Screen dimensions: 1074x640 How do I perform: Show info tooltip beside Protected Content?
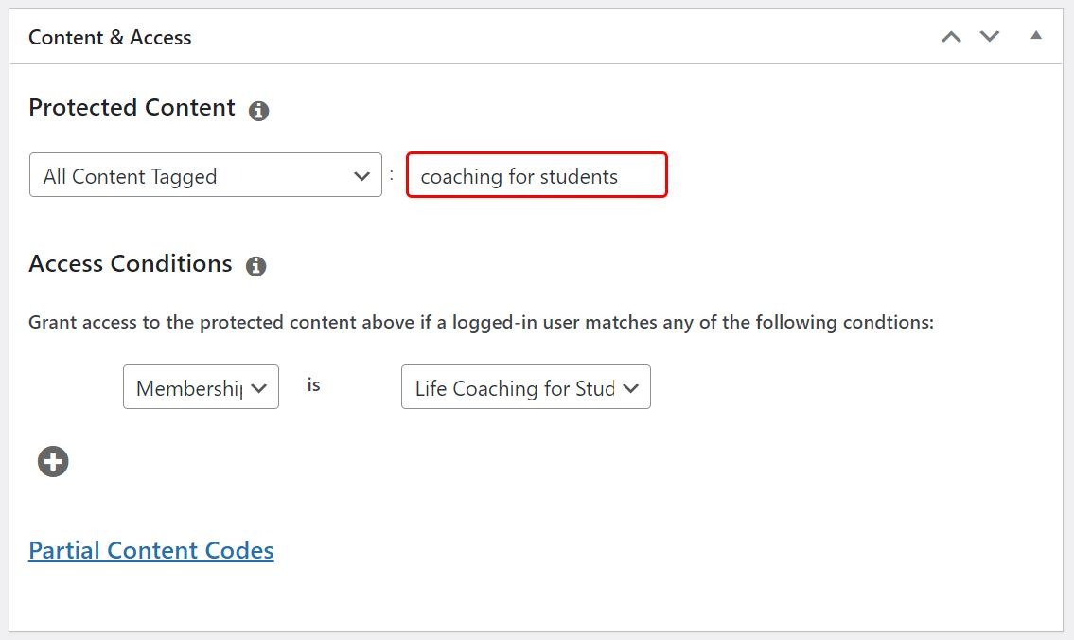coord(258,111)
